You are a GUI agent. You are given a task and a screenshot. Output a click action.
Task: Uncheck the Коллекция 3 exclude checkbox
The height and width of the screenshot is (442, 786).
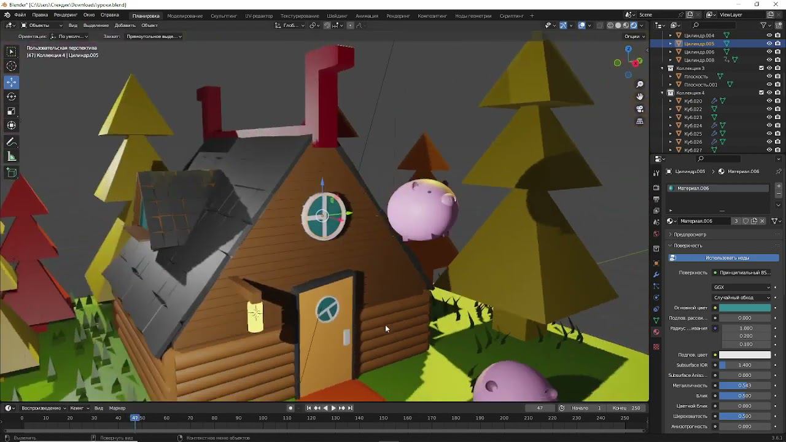[761, 68]
